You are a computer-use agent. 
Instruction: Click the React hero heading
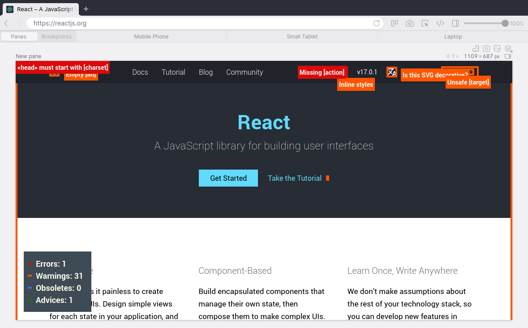[x=264, y=123]
